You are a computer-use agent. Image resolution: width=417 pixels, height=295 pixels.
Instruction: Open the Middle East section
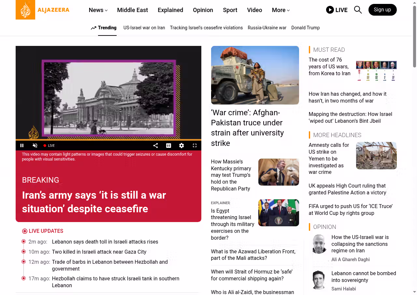click(132, 10)
